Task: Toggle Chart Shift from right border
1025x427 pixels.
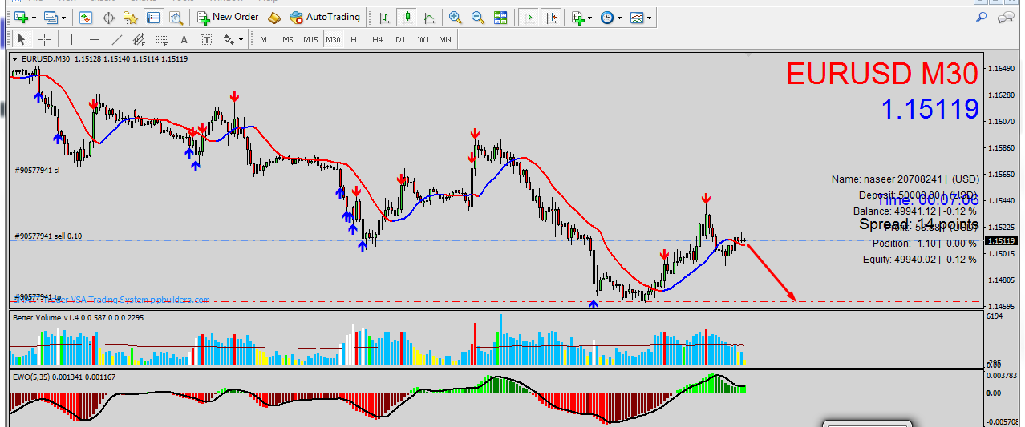Action: point(550,17)
